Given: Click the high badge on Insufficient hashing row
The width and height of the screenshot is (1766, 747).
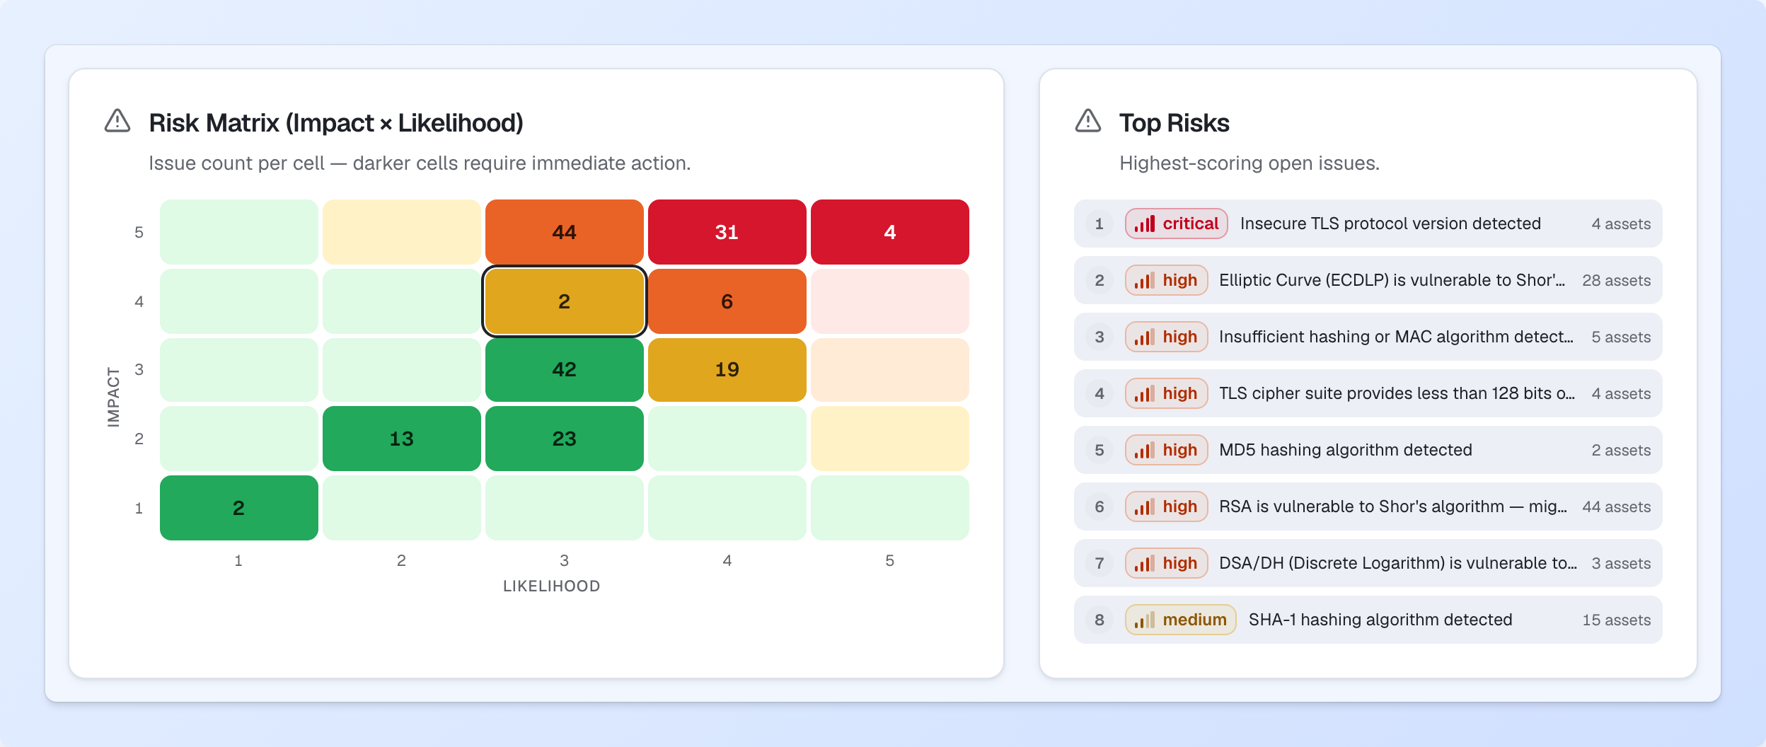Looking at the screenshot, I should click(x=1166, y=337).
